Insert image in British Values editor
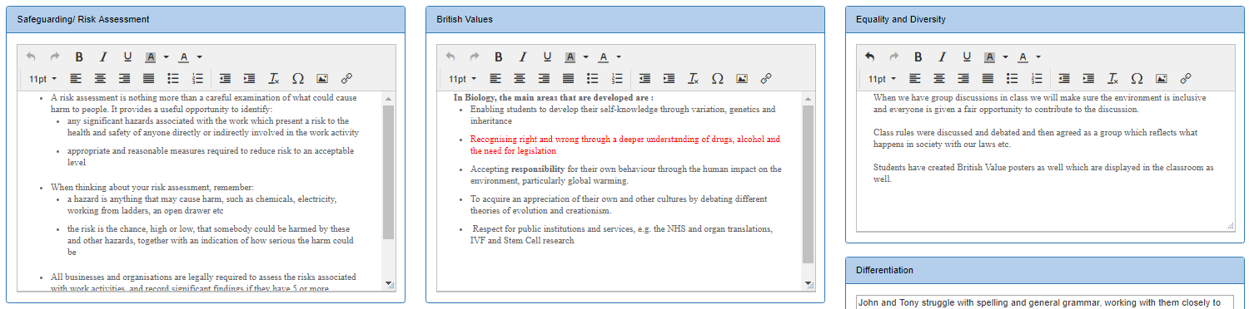Screen dimensions: 1249x309 [x=742, y=79]
